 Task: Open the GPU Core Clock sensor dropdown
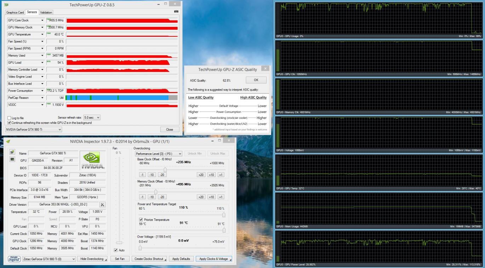[42, 21]
